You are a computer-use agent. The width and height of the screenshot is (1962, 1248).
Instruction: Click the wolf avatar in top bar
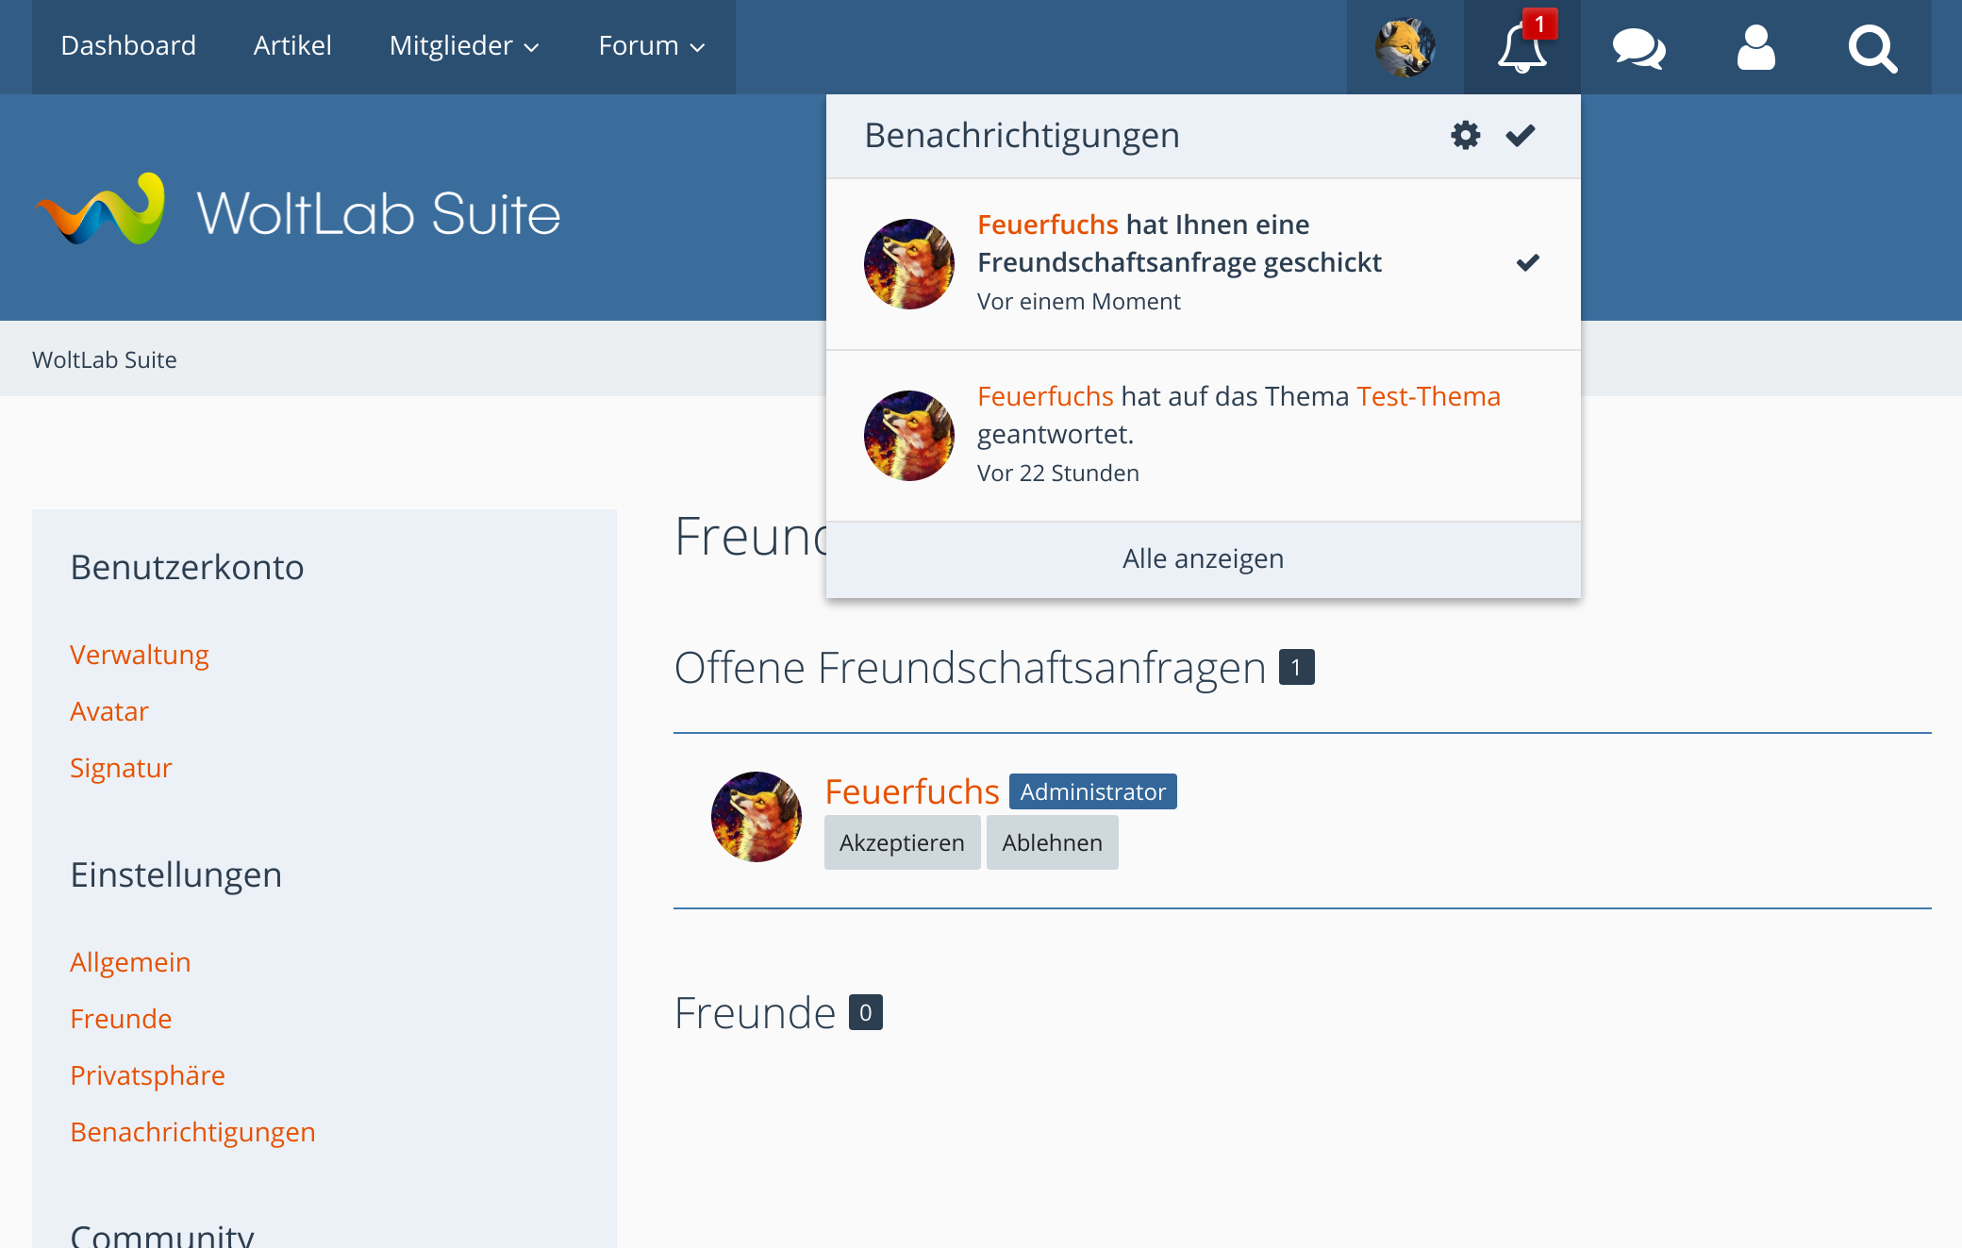(1405, 47)
